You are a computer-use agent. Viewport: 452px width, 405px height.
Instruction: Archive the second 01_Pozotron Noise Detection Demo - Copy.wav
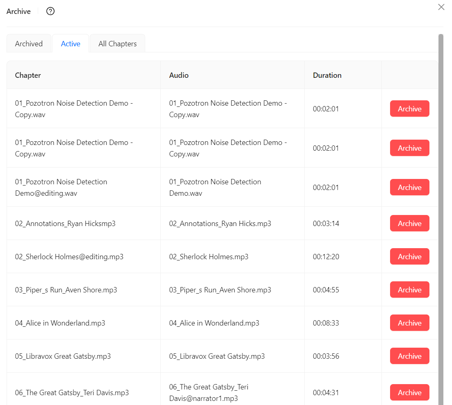click(409, 148)
